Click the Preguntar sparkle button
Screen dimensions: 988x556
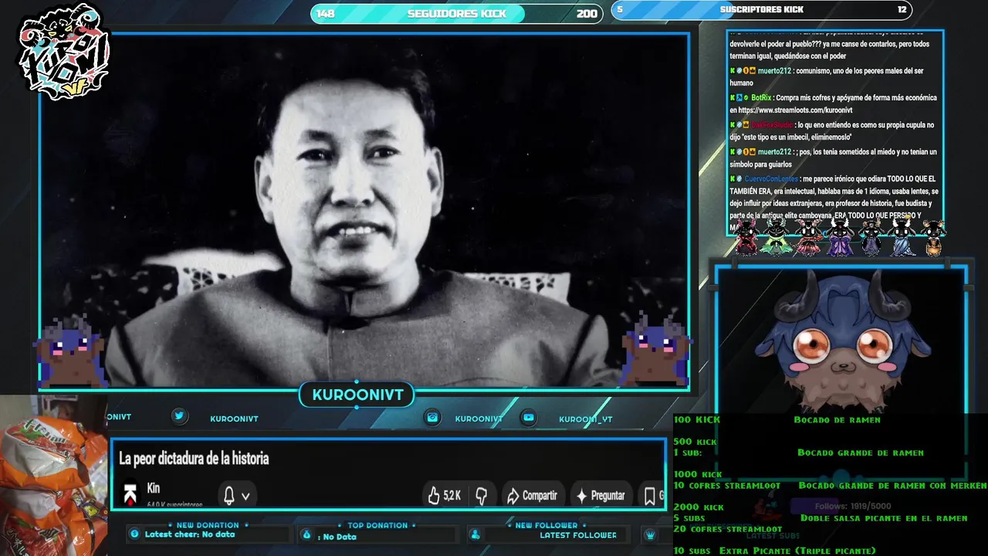601,495
